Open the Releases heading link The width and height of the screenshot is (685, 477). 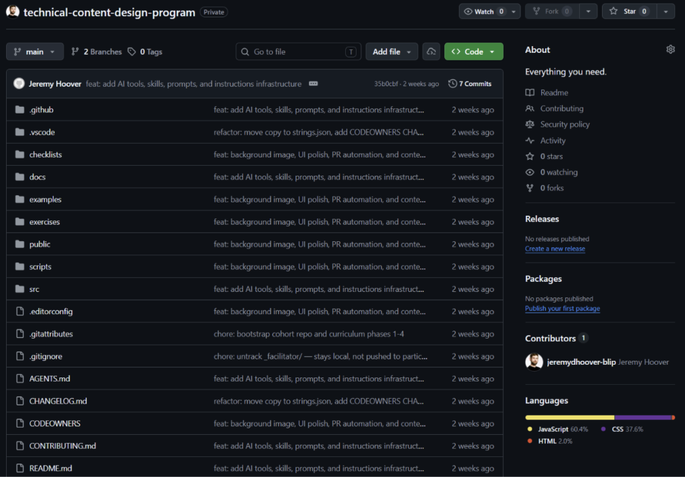point(542,219)
